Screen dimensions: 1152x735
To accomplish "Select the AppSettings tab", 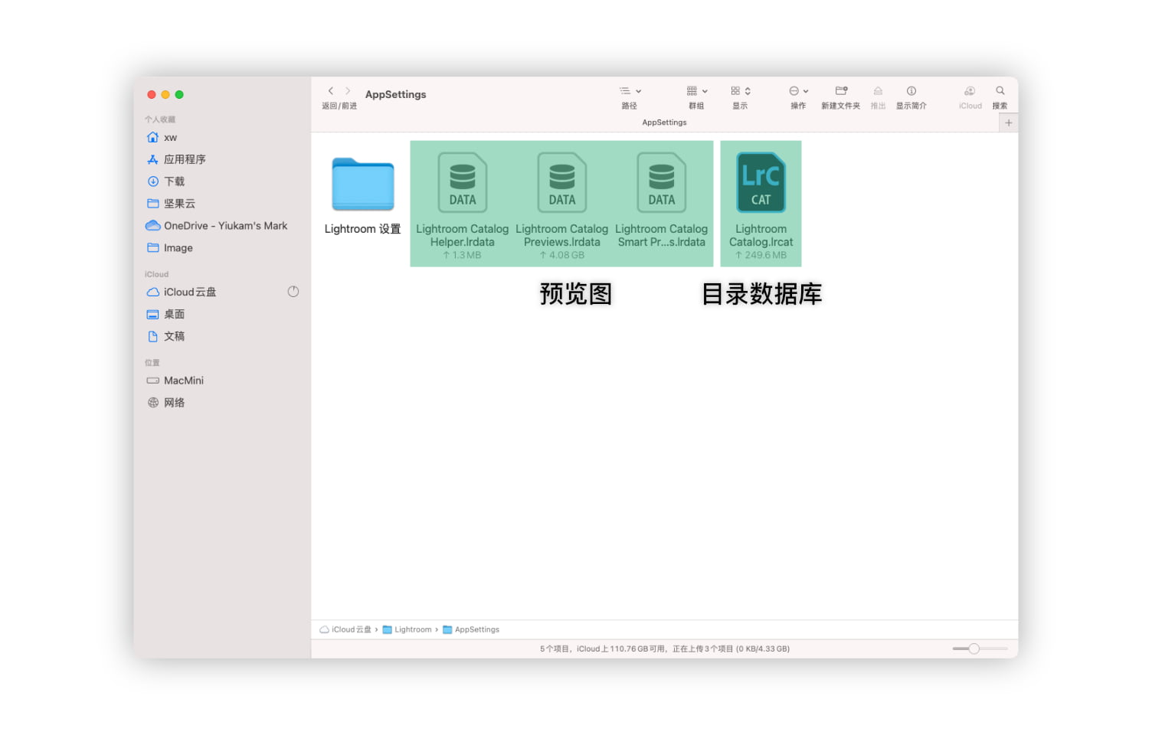I will coord(664,122).
